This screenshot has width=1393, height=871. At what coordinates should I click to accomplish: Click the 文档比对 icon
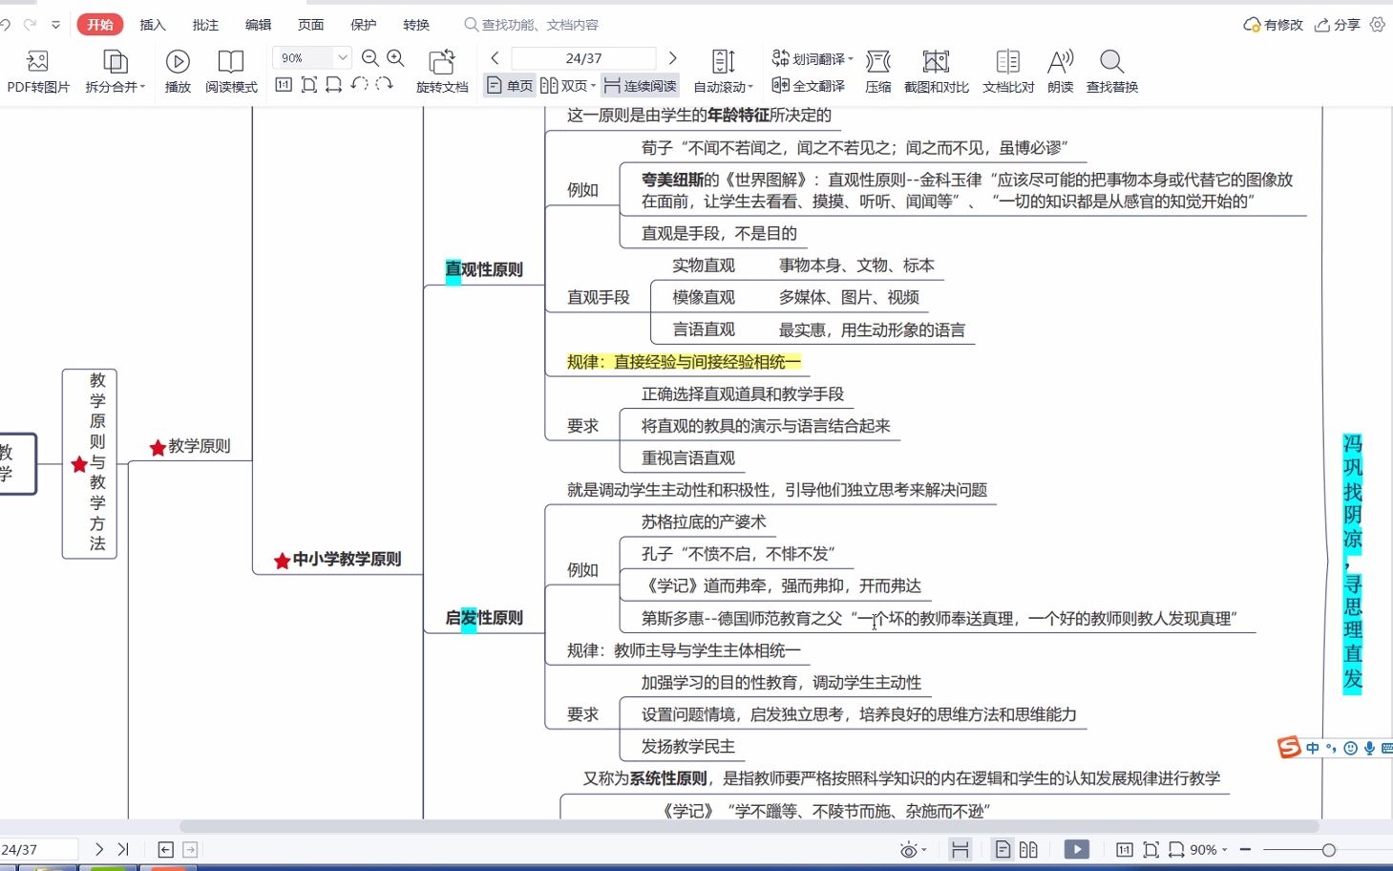pos(1008,62)
